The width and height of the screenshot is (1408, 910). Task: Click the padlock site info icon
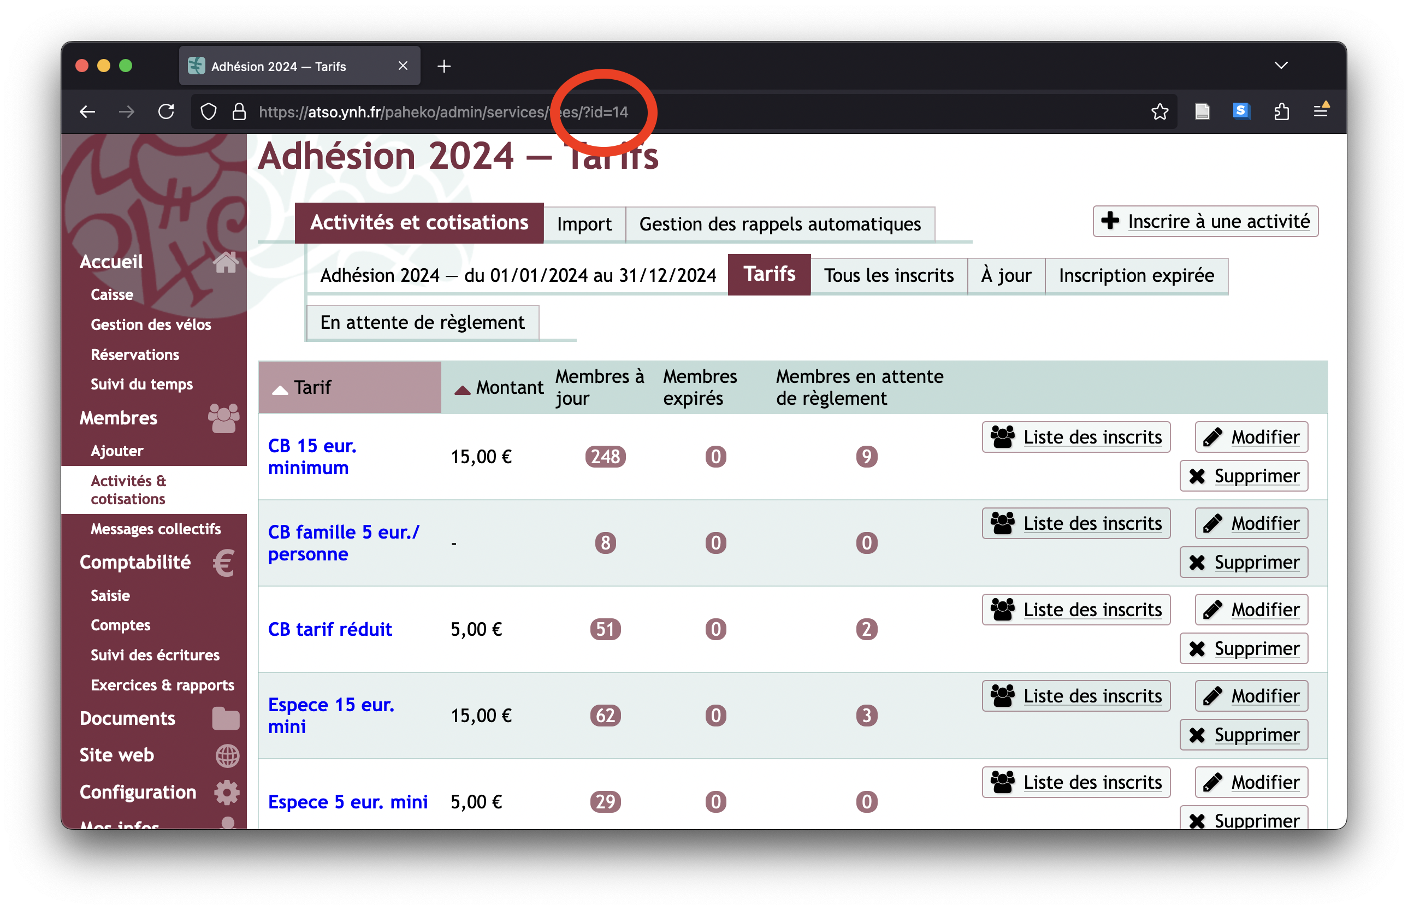239,111
